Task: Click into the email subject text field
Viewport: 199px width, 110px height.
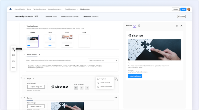Action: click(72, 67)
